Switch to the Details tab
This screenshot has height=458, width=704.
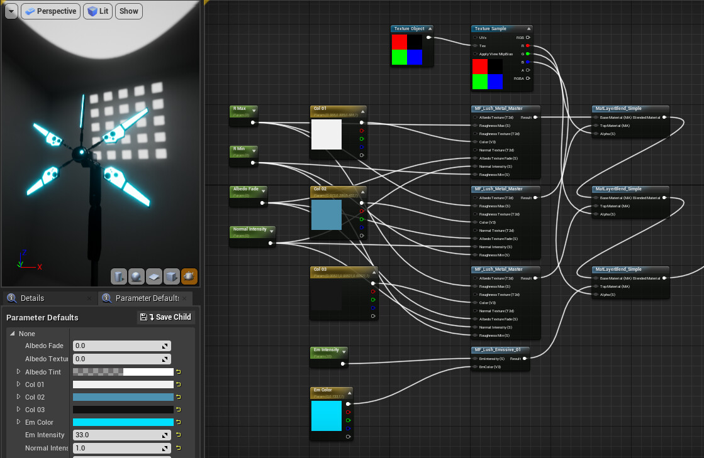(33, 298)
